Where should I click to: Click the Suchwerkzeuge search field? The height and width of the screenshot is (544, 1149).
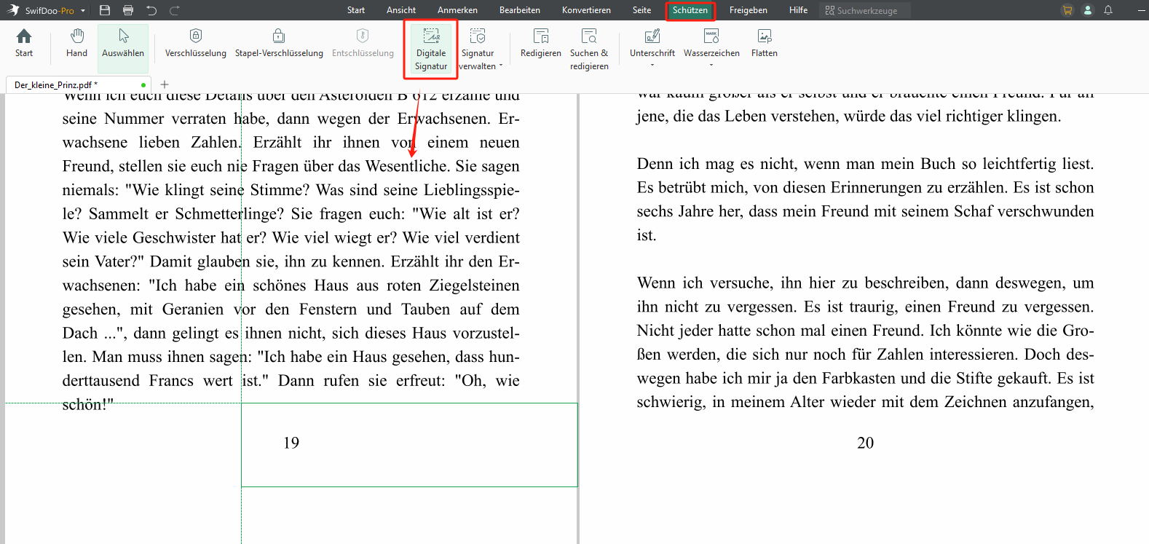pyautogui.click(x=865, y=10)
